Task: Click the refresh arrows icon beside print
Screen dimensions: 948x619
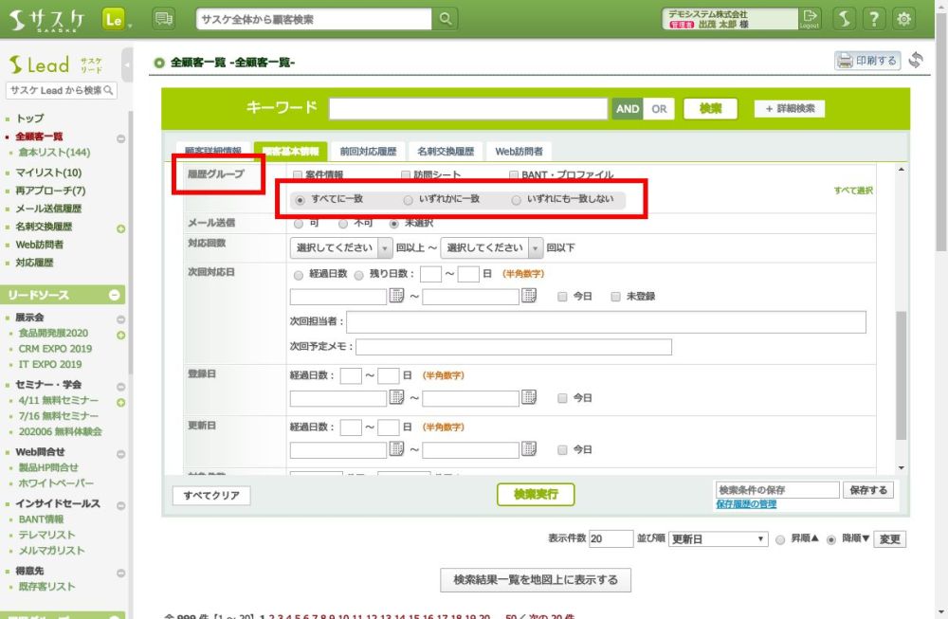Action: point(916,61)
